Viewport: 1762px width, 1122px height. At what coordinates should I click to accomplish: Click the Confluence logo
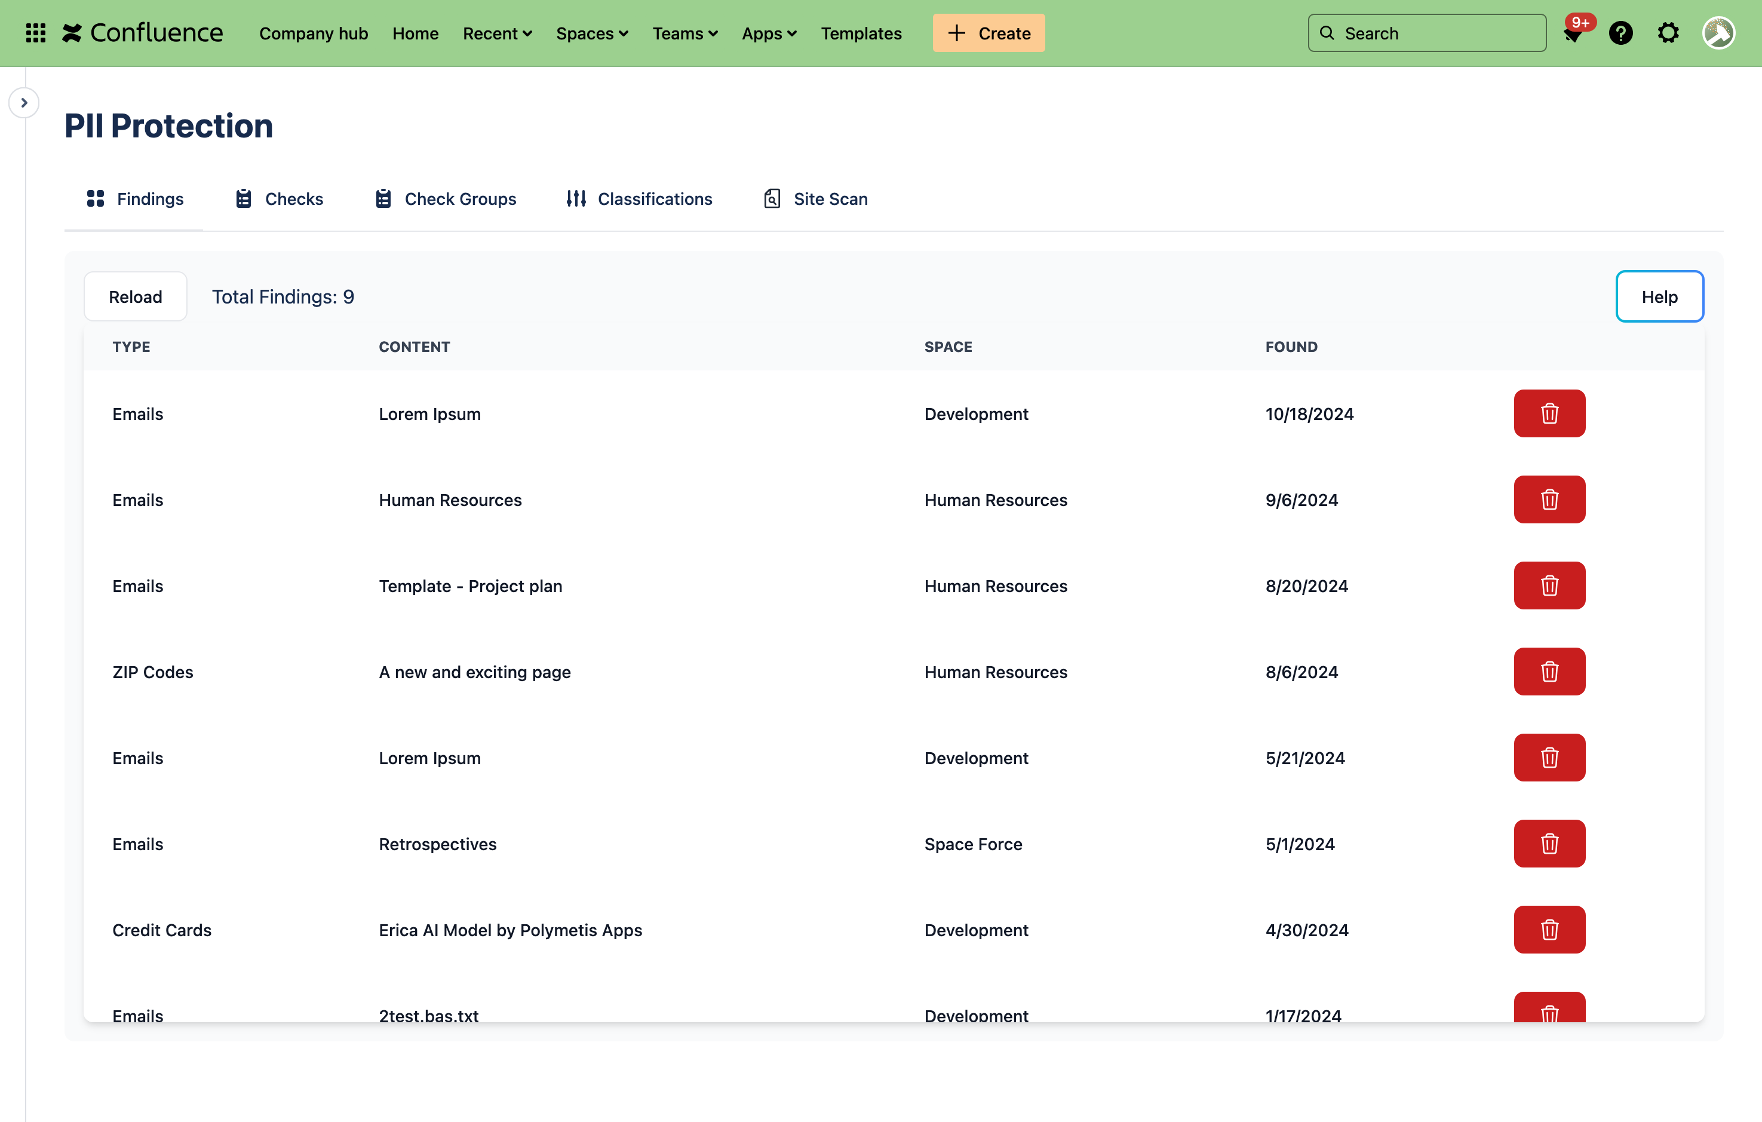(x=142, y=33)
